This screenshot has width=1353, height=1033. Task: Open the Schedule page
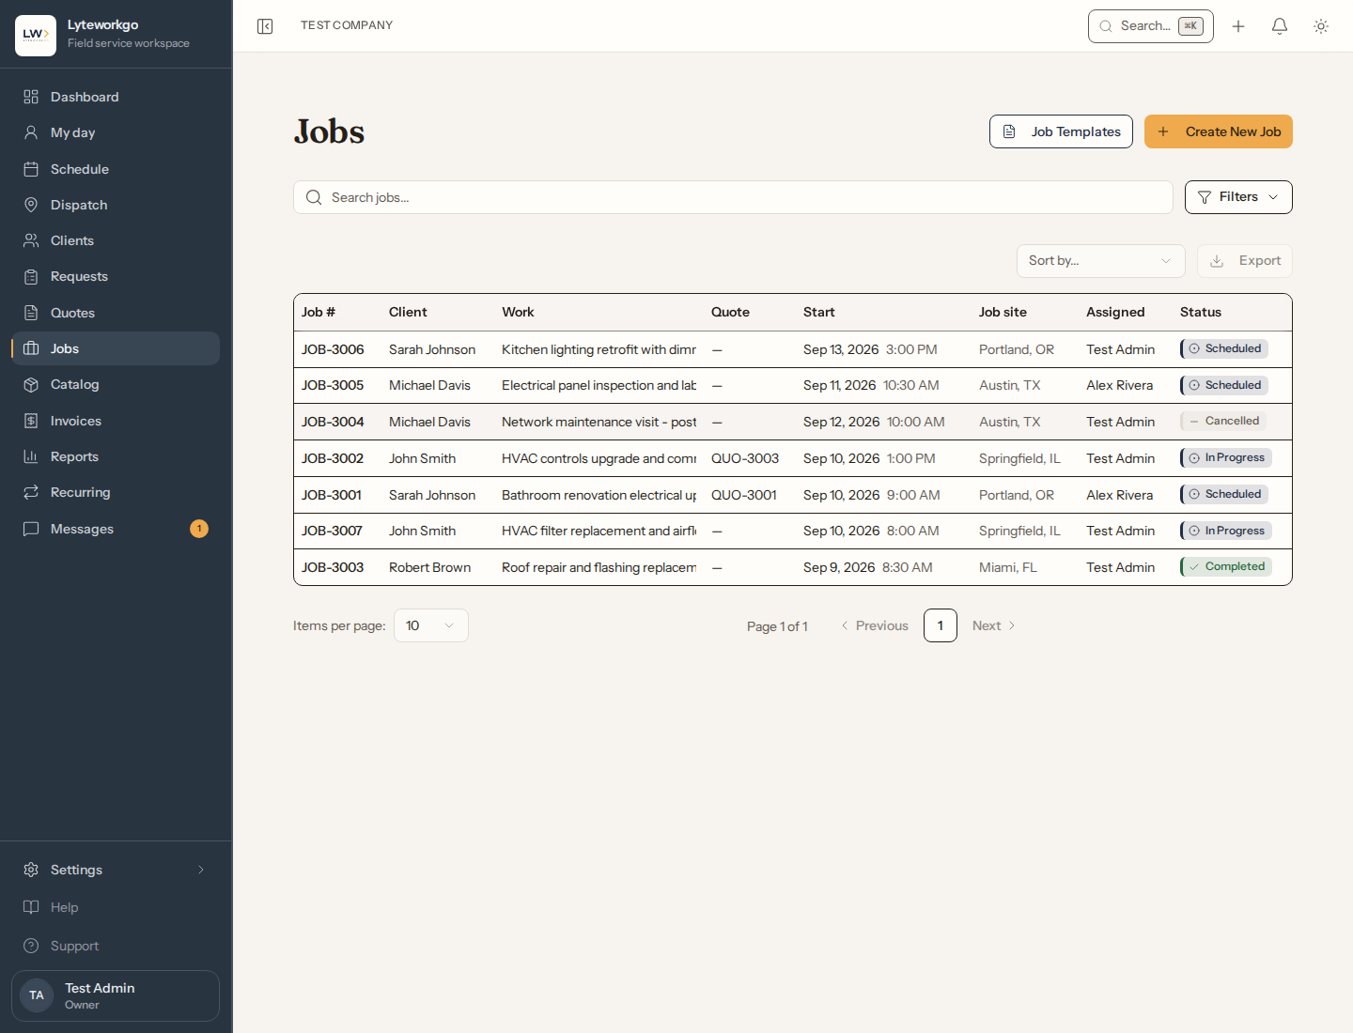116,169
